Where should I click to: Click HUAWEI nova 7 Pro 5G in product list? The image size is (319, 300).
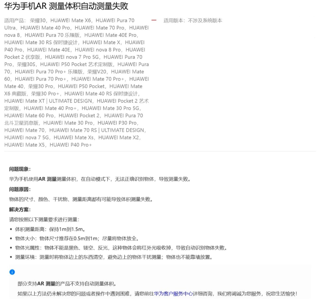point(72,57)
